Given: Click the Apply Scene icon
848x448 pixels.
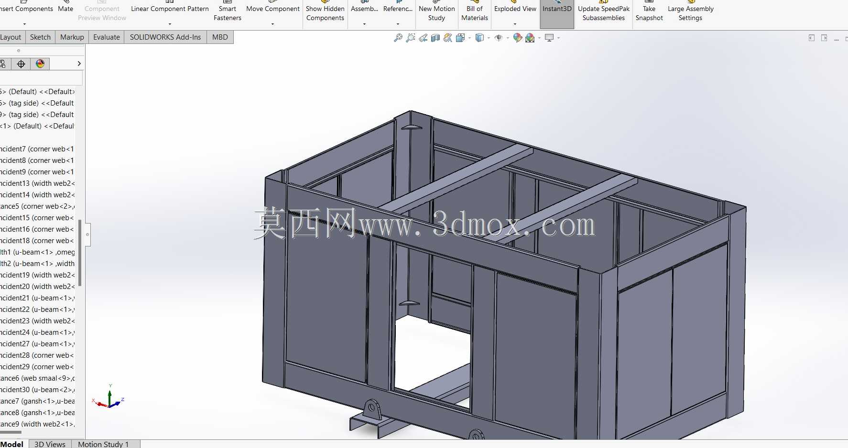Looking at the screenshot, I should (x=530, y=38).
